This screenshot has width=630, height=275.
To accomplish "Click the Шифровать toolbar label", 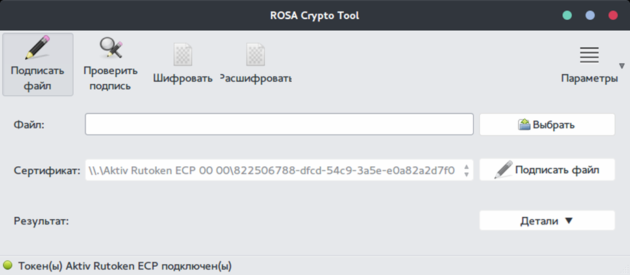I will point(183,78).
